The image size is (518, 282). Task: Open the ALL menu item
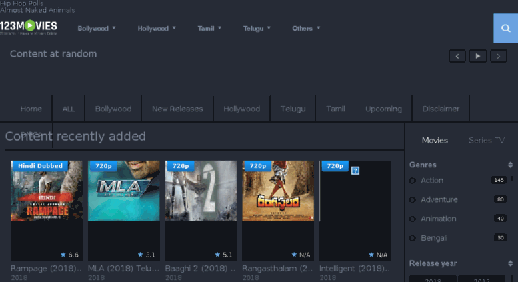click(69, 109)
